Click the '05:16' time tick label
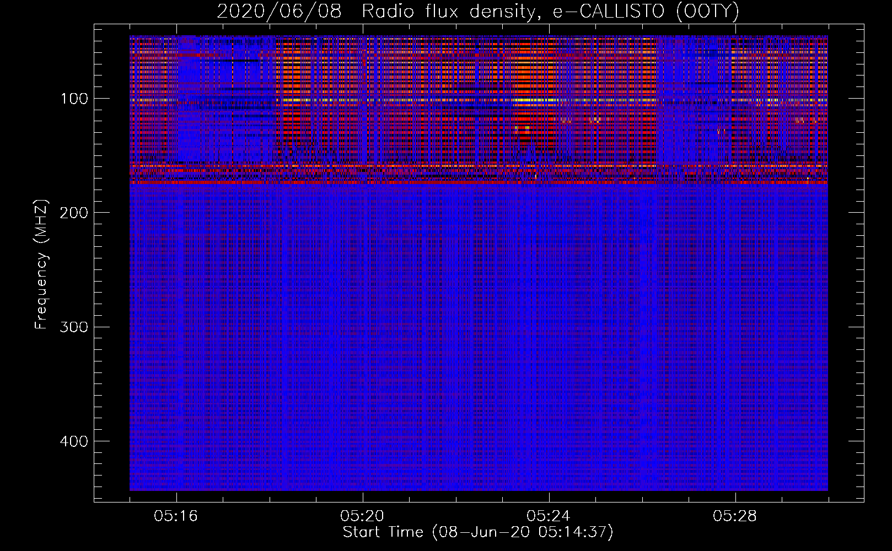892x551 pixels. [x=176, y=516]
